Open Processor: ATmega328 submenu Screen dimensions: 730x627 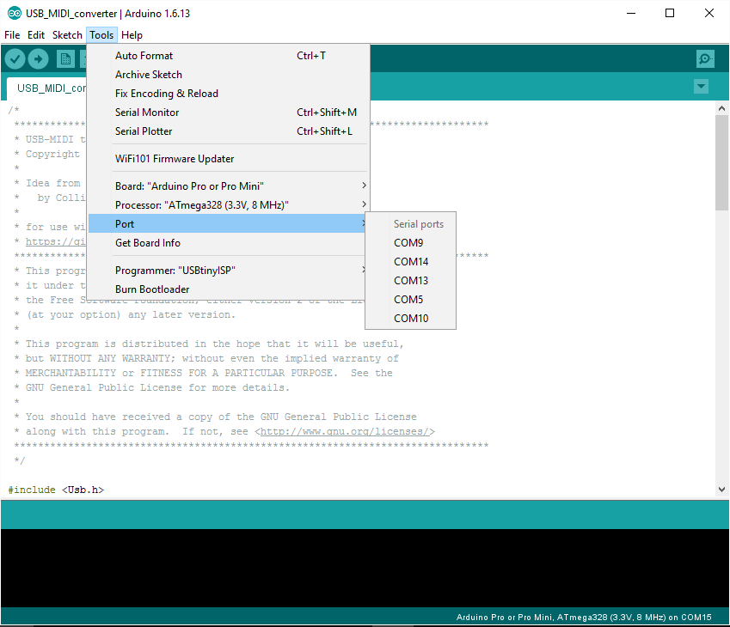pos(228,205)
